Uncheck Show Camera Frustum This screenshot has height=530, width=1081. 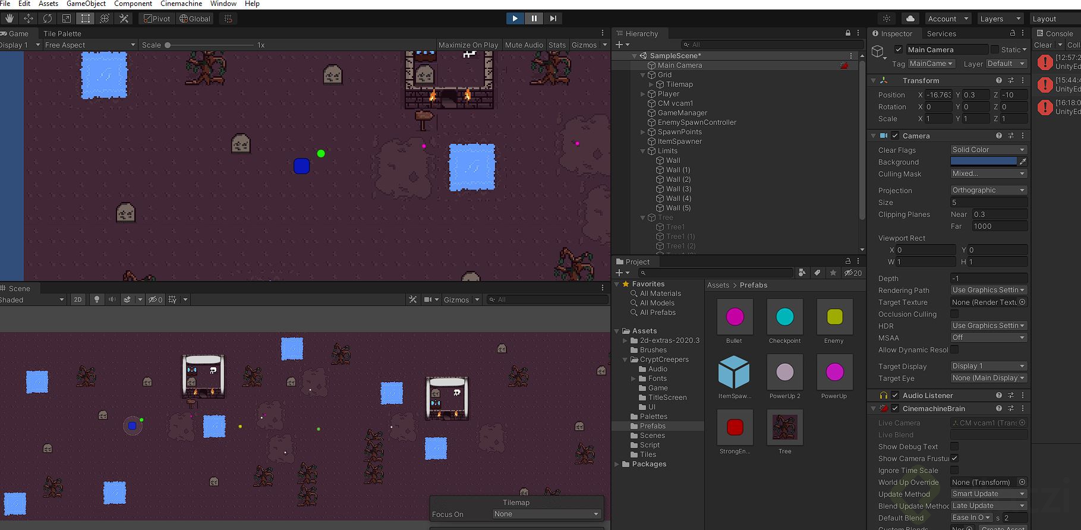[954, 458]
